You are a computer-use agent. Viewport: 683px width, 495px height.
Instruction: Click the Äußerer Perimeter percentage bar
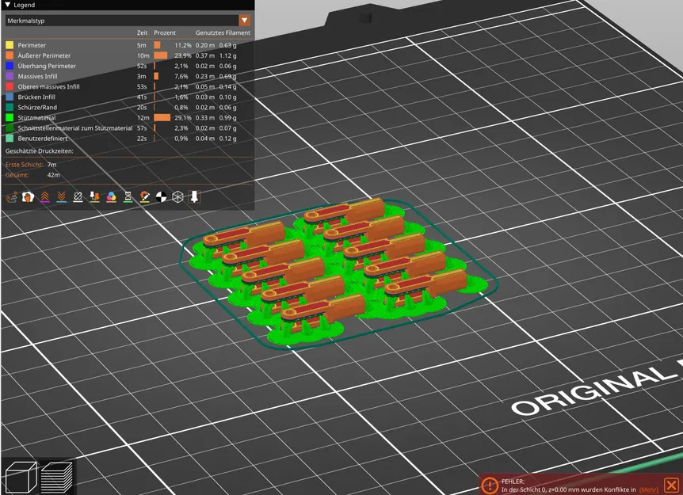[161, 55]
